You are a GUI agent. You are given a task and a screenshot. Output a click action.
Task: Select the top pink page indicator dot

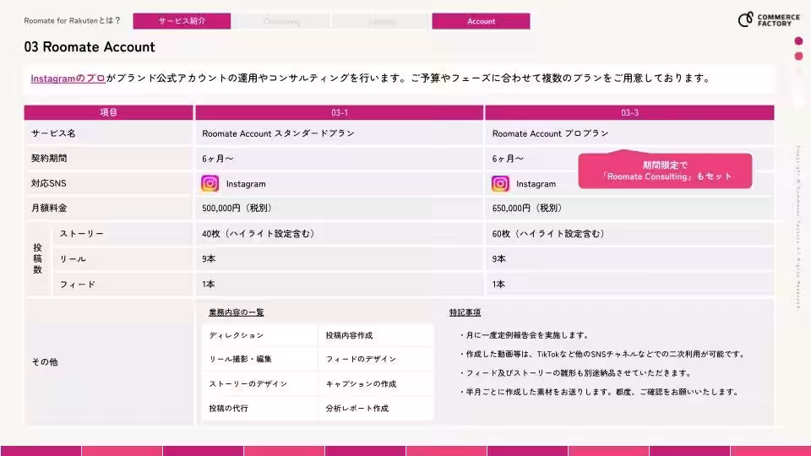798,41
